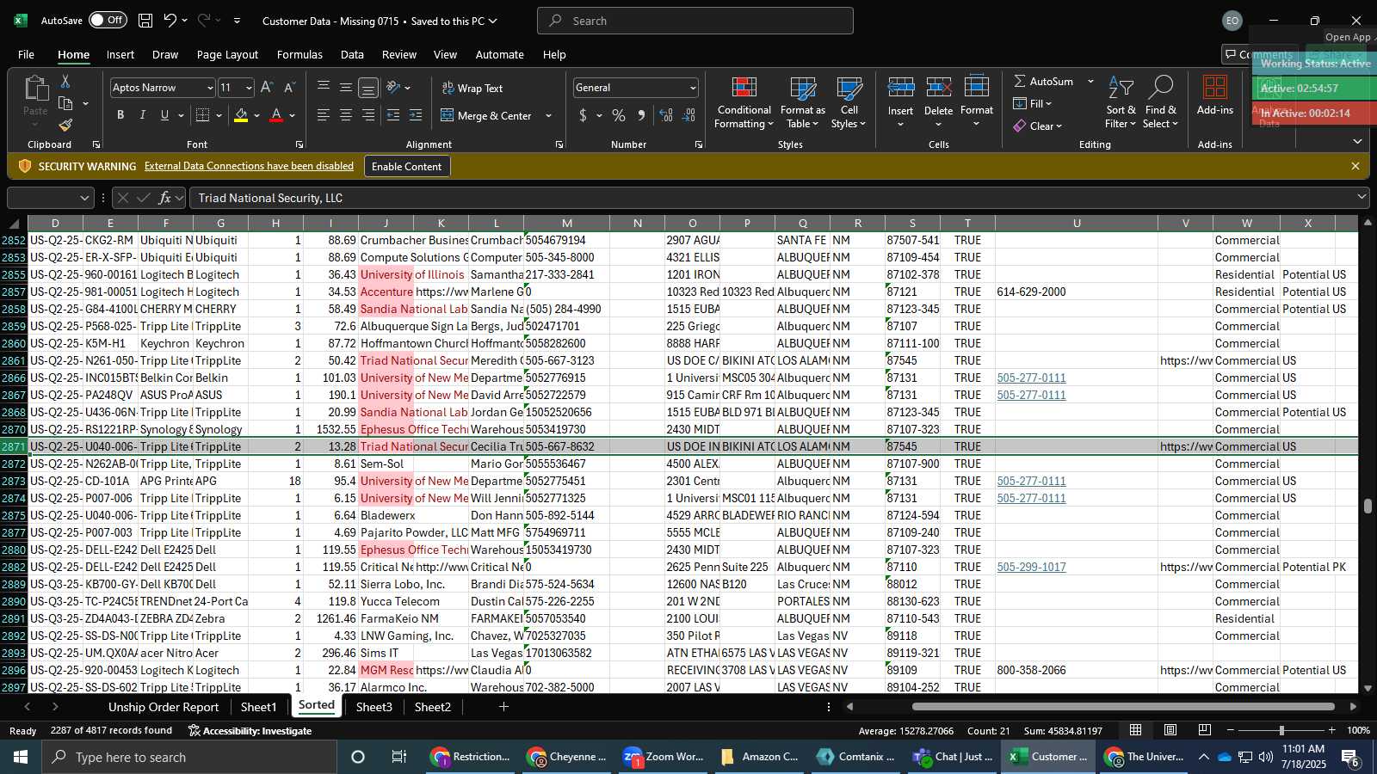Click Decrease Indent icon
Viewport: 1377px width, 774px height.
click(393, 115)
